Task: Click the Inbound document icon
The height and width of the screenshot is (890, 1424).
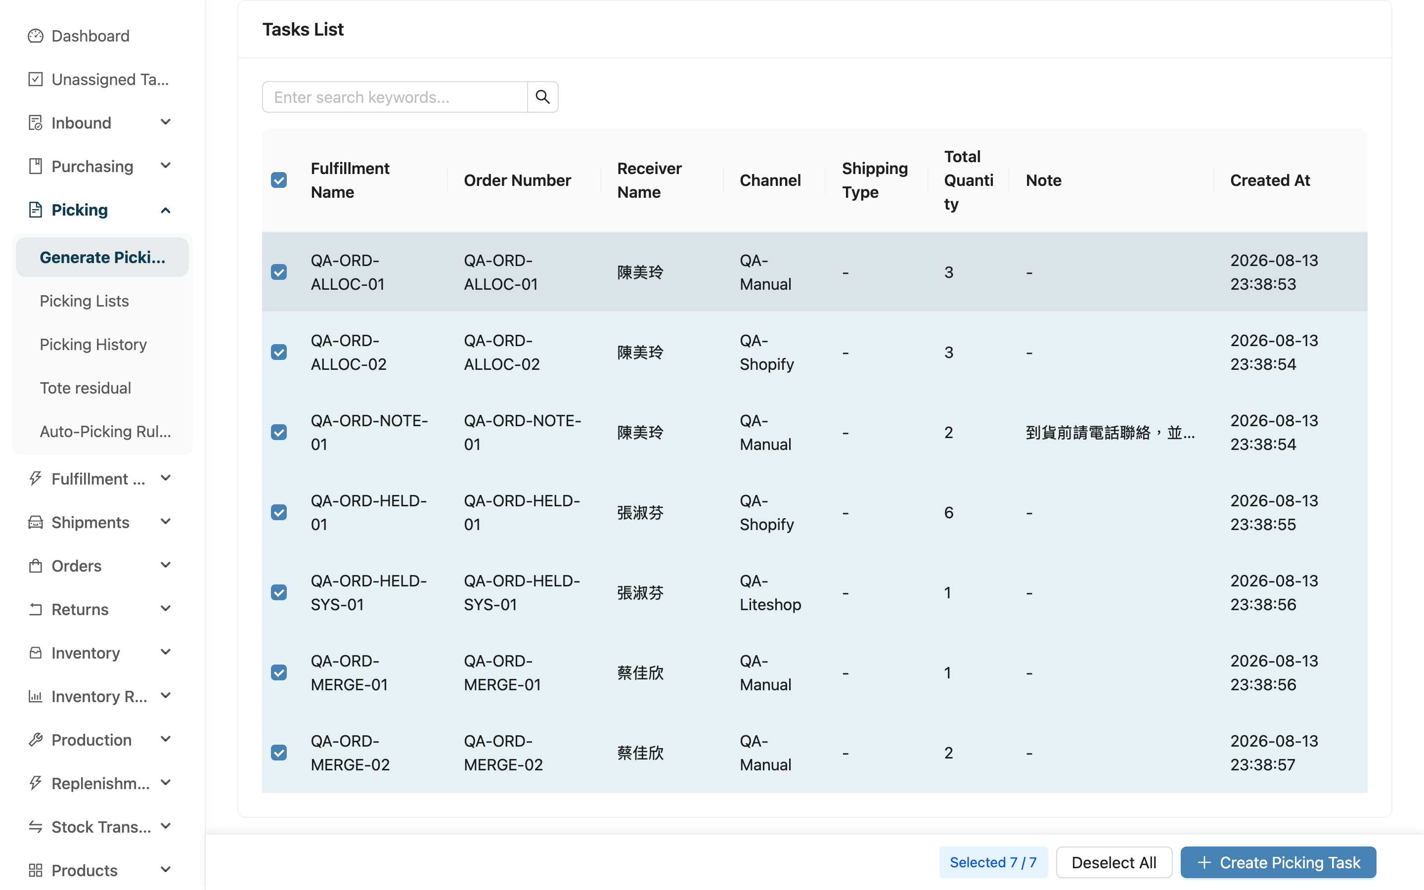Action: [x=35, y=123]
